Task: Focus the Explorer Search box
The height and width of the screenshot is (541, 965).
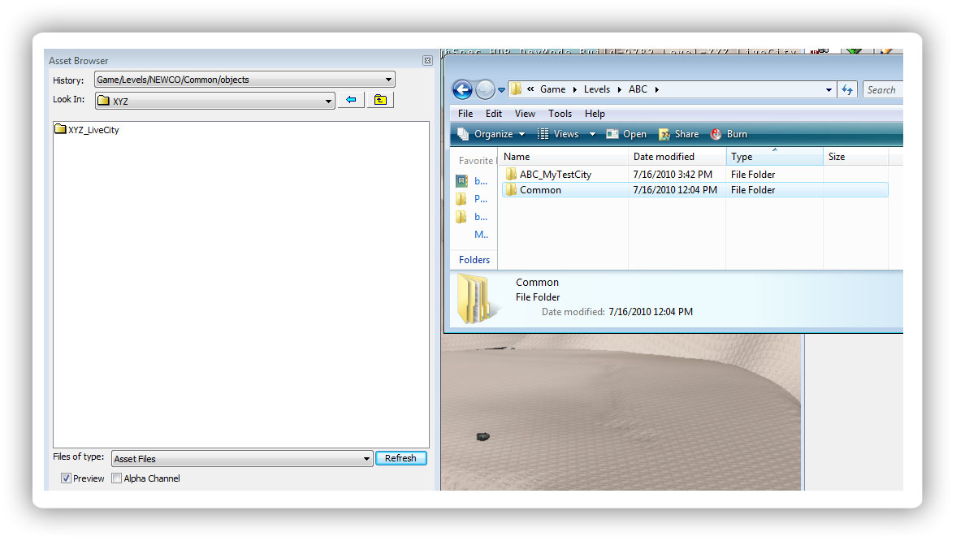Action: coord(883,90)
